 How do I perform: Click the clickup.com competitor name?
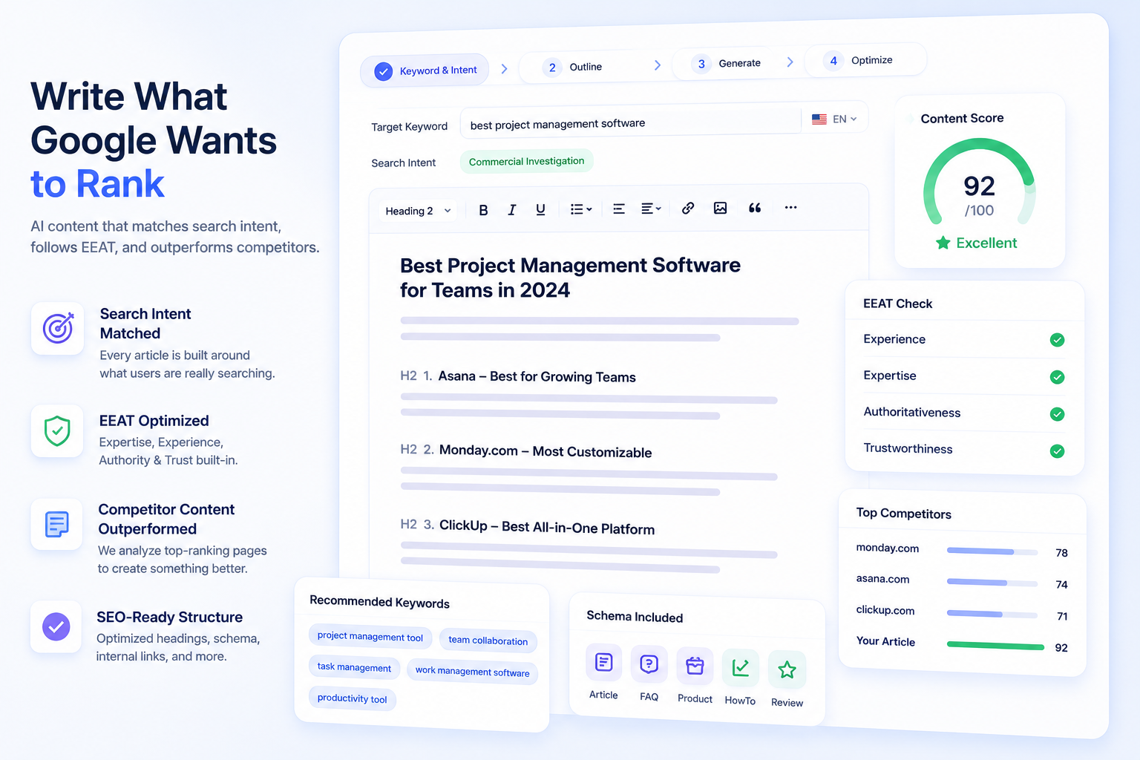pos(885,610)
